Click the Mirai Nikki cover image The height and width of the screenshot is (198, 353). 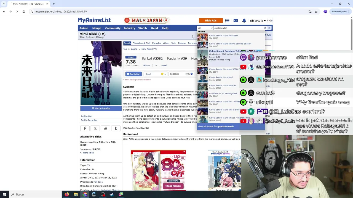[x=101, y=73]
